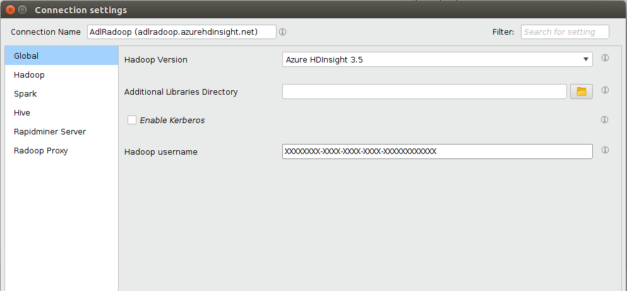Enable the Kerberos checkbox
The height and width of the screenshot is (291, 627).
coord(132,120)
